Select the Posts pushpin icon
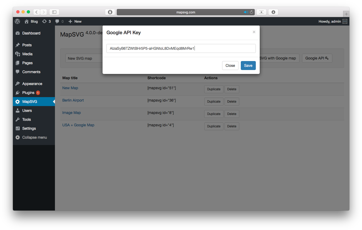The width and height of the screenshot is (362, 230). pos(17,45)
